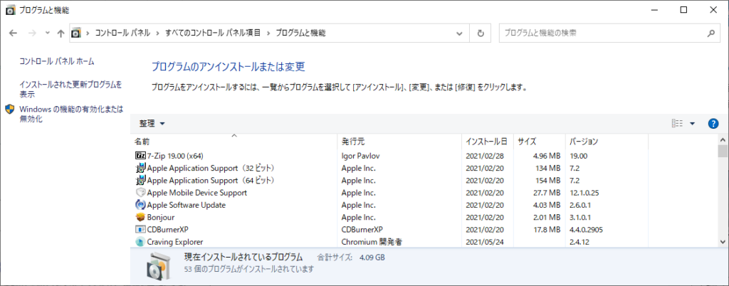This screenshot has width=729, height=286.
Task: Click the vertical scrollbar thumb
Action: pyautogui.click(x=723, y=152)
